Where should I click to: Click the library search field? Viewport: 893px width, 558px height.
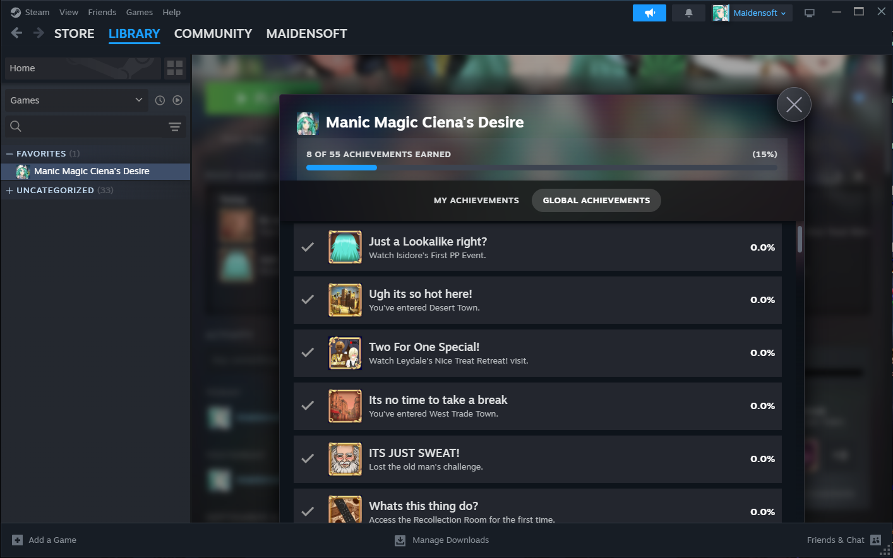pos(84,126)
